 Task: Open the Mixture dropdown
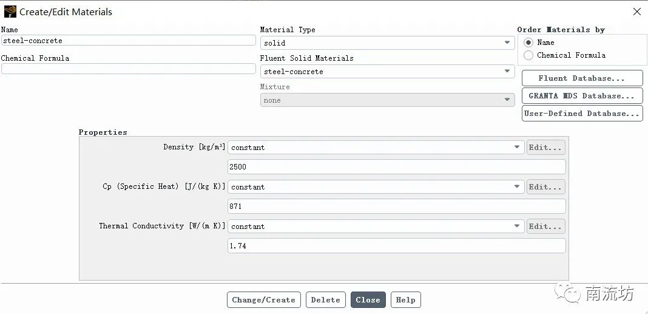pos(387,100)
